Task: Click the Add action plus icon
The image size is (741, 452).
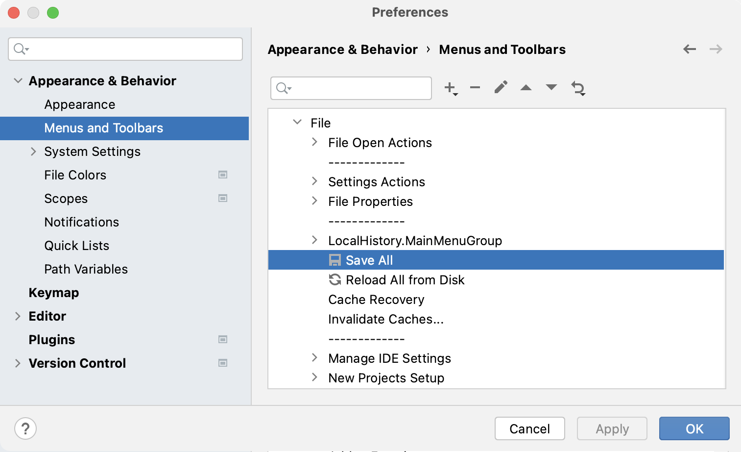Action: pyautogui.click(x=449, y=88)
